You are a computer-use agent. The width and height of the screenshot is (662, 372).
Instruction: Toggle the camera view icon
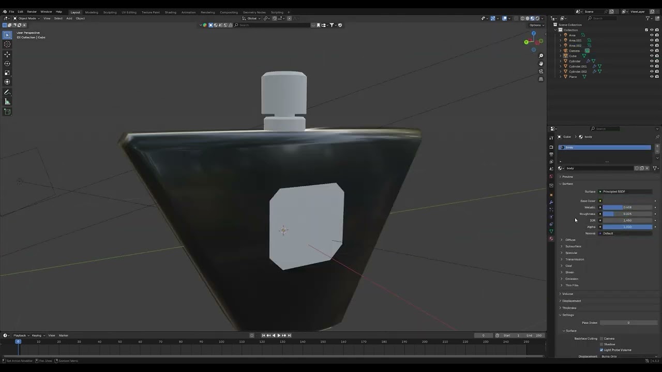point(541,71)
